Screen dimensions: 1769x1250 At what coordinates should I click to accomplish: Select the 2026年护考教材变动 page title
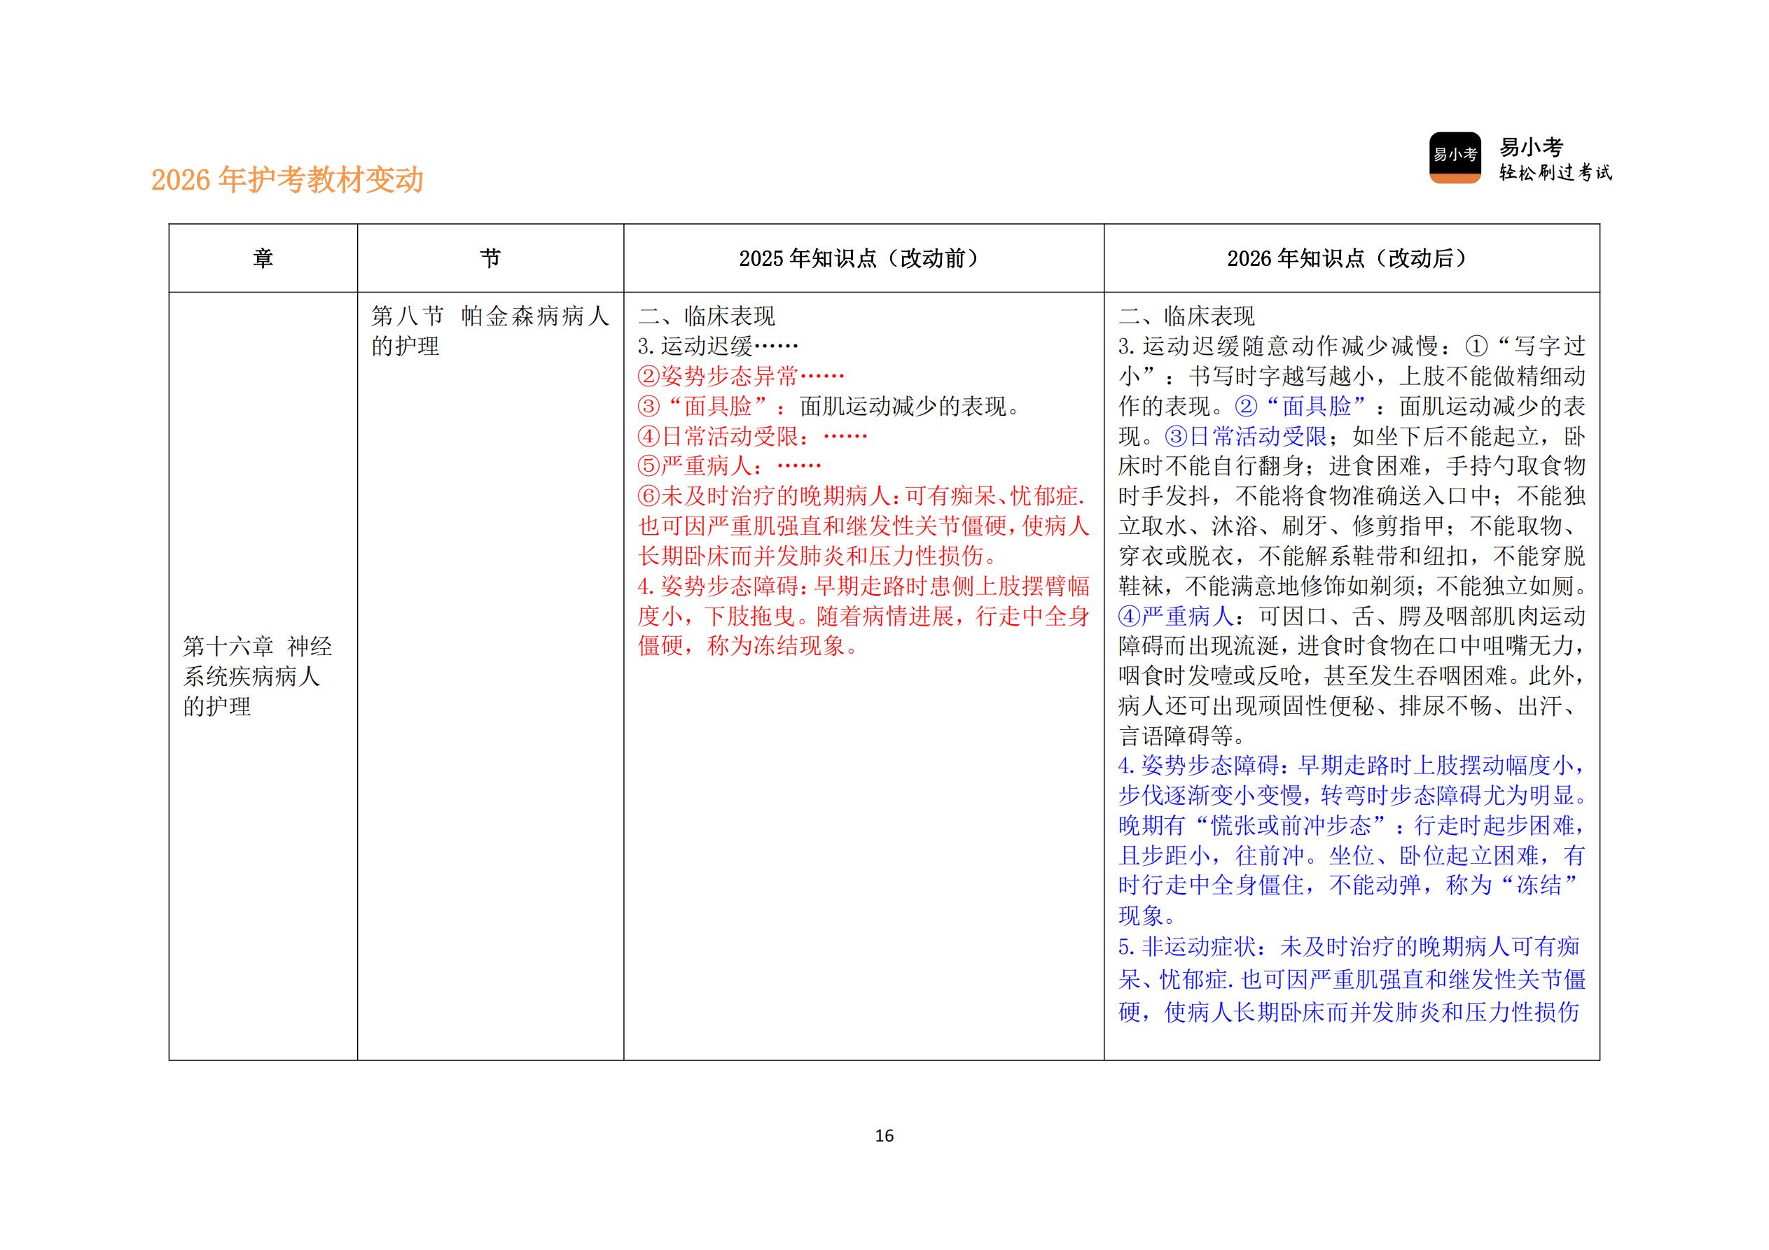click(283, 177)
